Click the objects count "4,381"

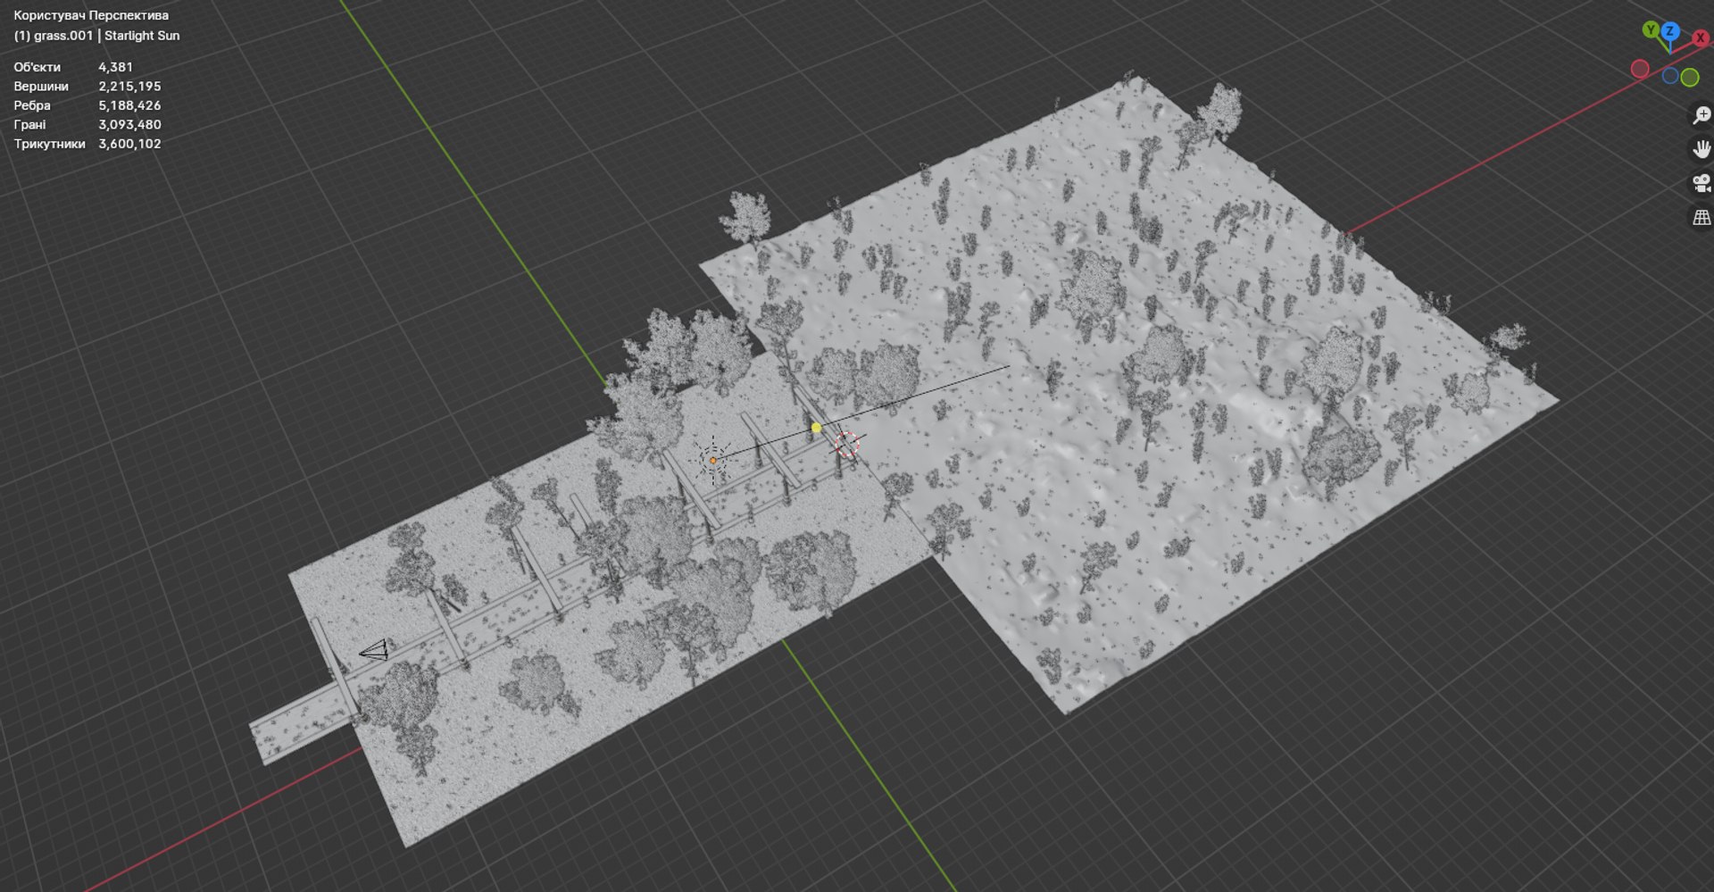coord(115,67)
